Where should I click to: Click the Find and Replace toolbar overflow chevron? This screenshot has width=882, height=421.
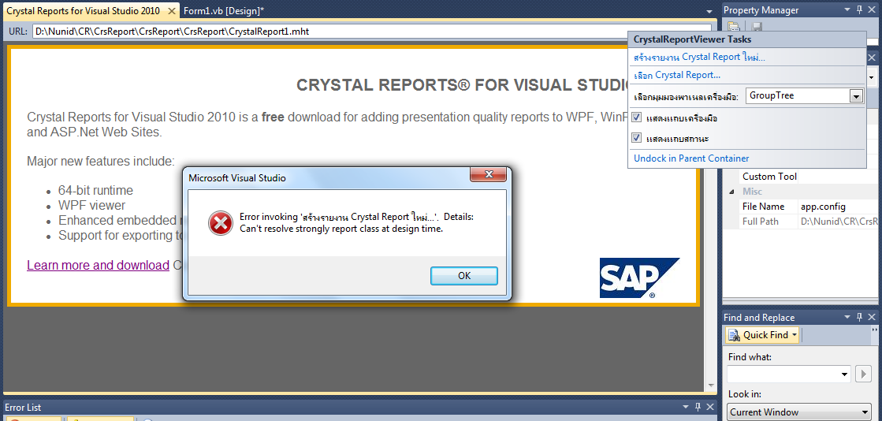[874, 329]
